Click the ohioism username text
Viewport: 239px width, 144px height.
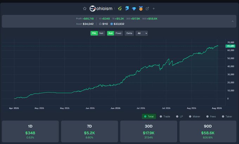coord(104,8)
